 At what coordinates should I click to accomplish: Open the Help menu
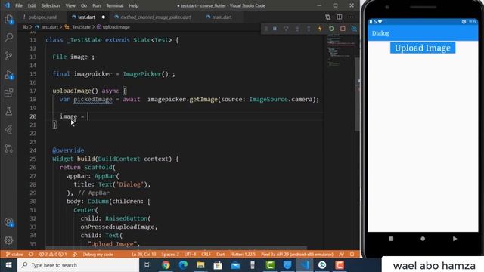(x=133, y=5)
